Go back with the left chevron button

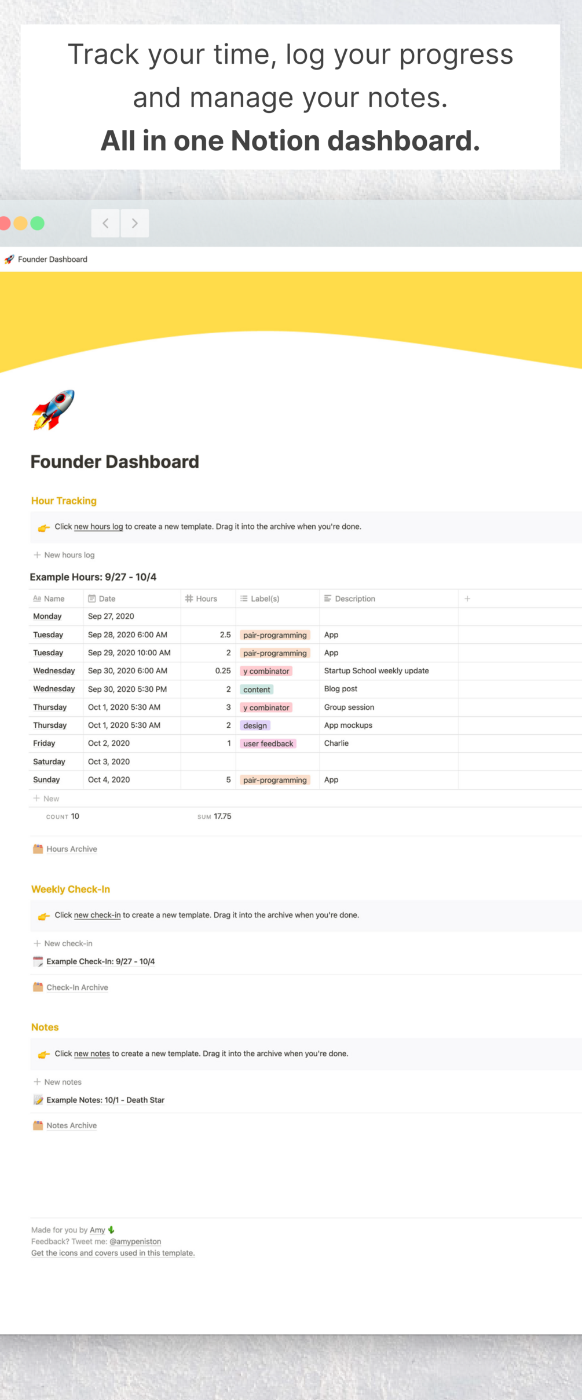tap(105, 223)
